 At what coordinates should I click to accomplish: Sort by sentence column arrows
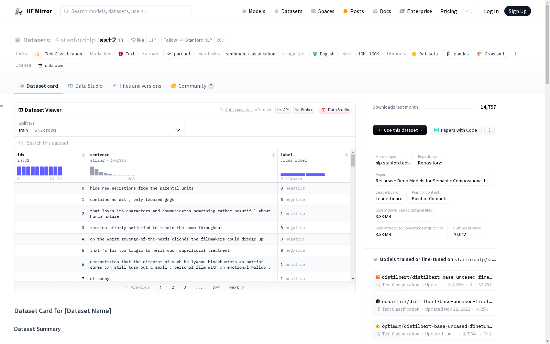(x=274, y=155)
